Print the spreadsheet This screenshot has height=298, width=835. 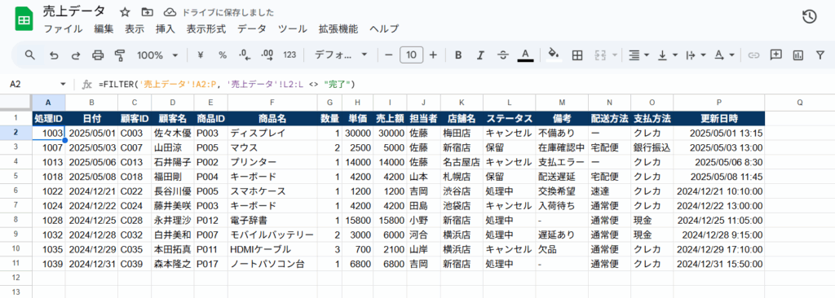[98, 55]
